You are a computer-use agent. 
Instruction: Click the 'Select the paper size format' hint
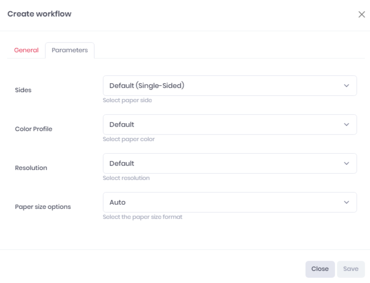(143, 217)
